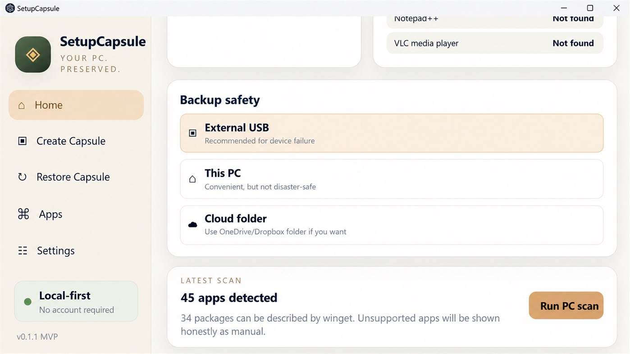Click "Use OneDrive/Dropbox folder if you want" text
630x354 pixels.
click(x=275, y=232)
